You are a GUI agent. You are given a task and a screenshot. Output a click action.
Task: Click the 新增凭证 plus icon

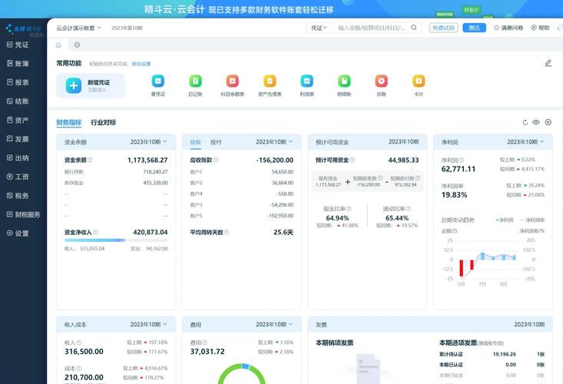(74, 86)
